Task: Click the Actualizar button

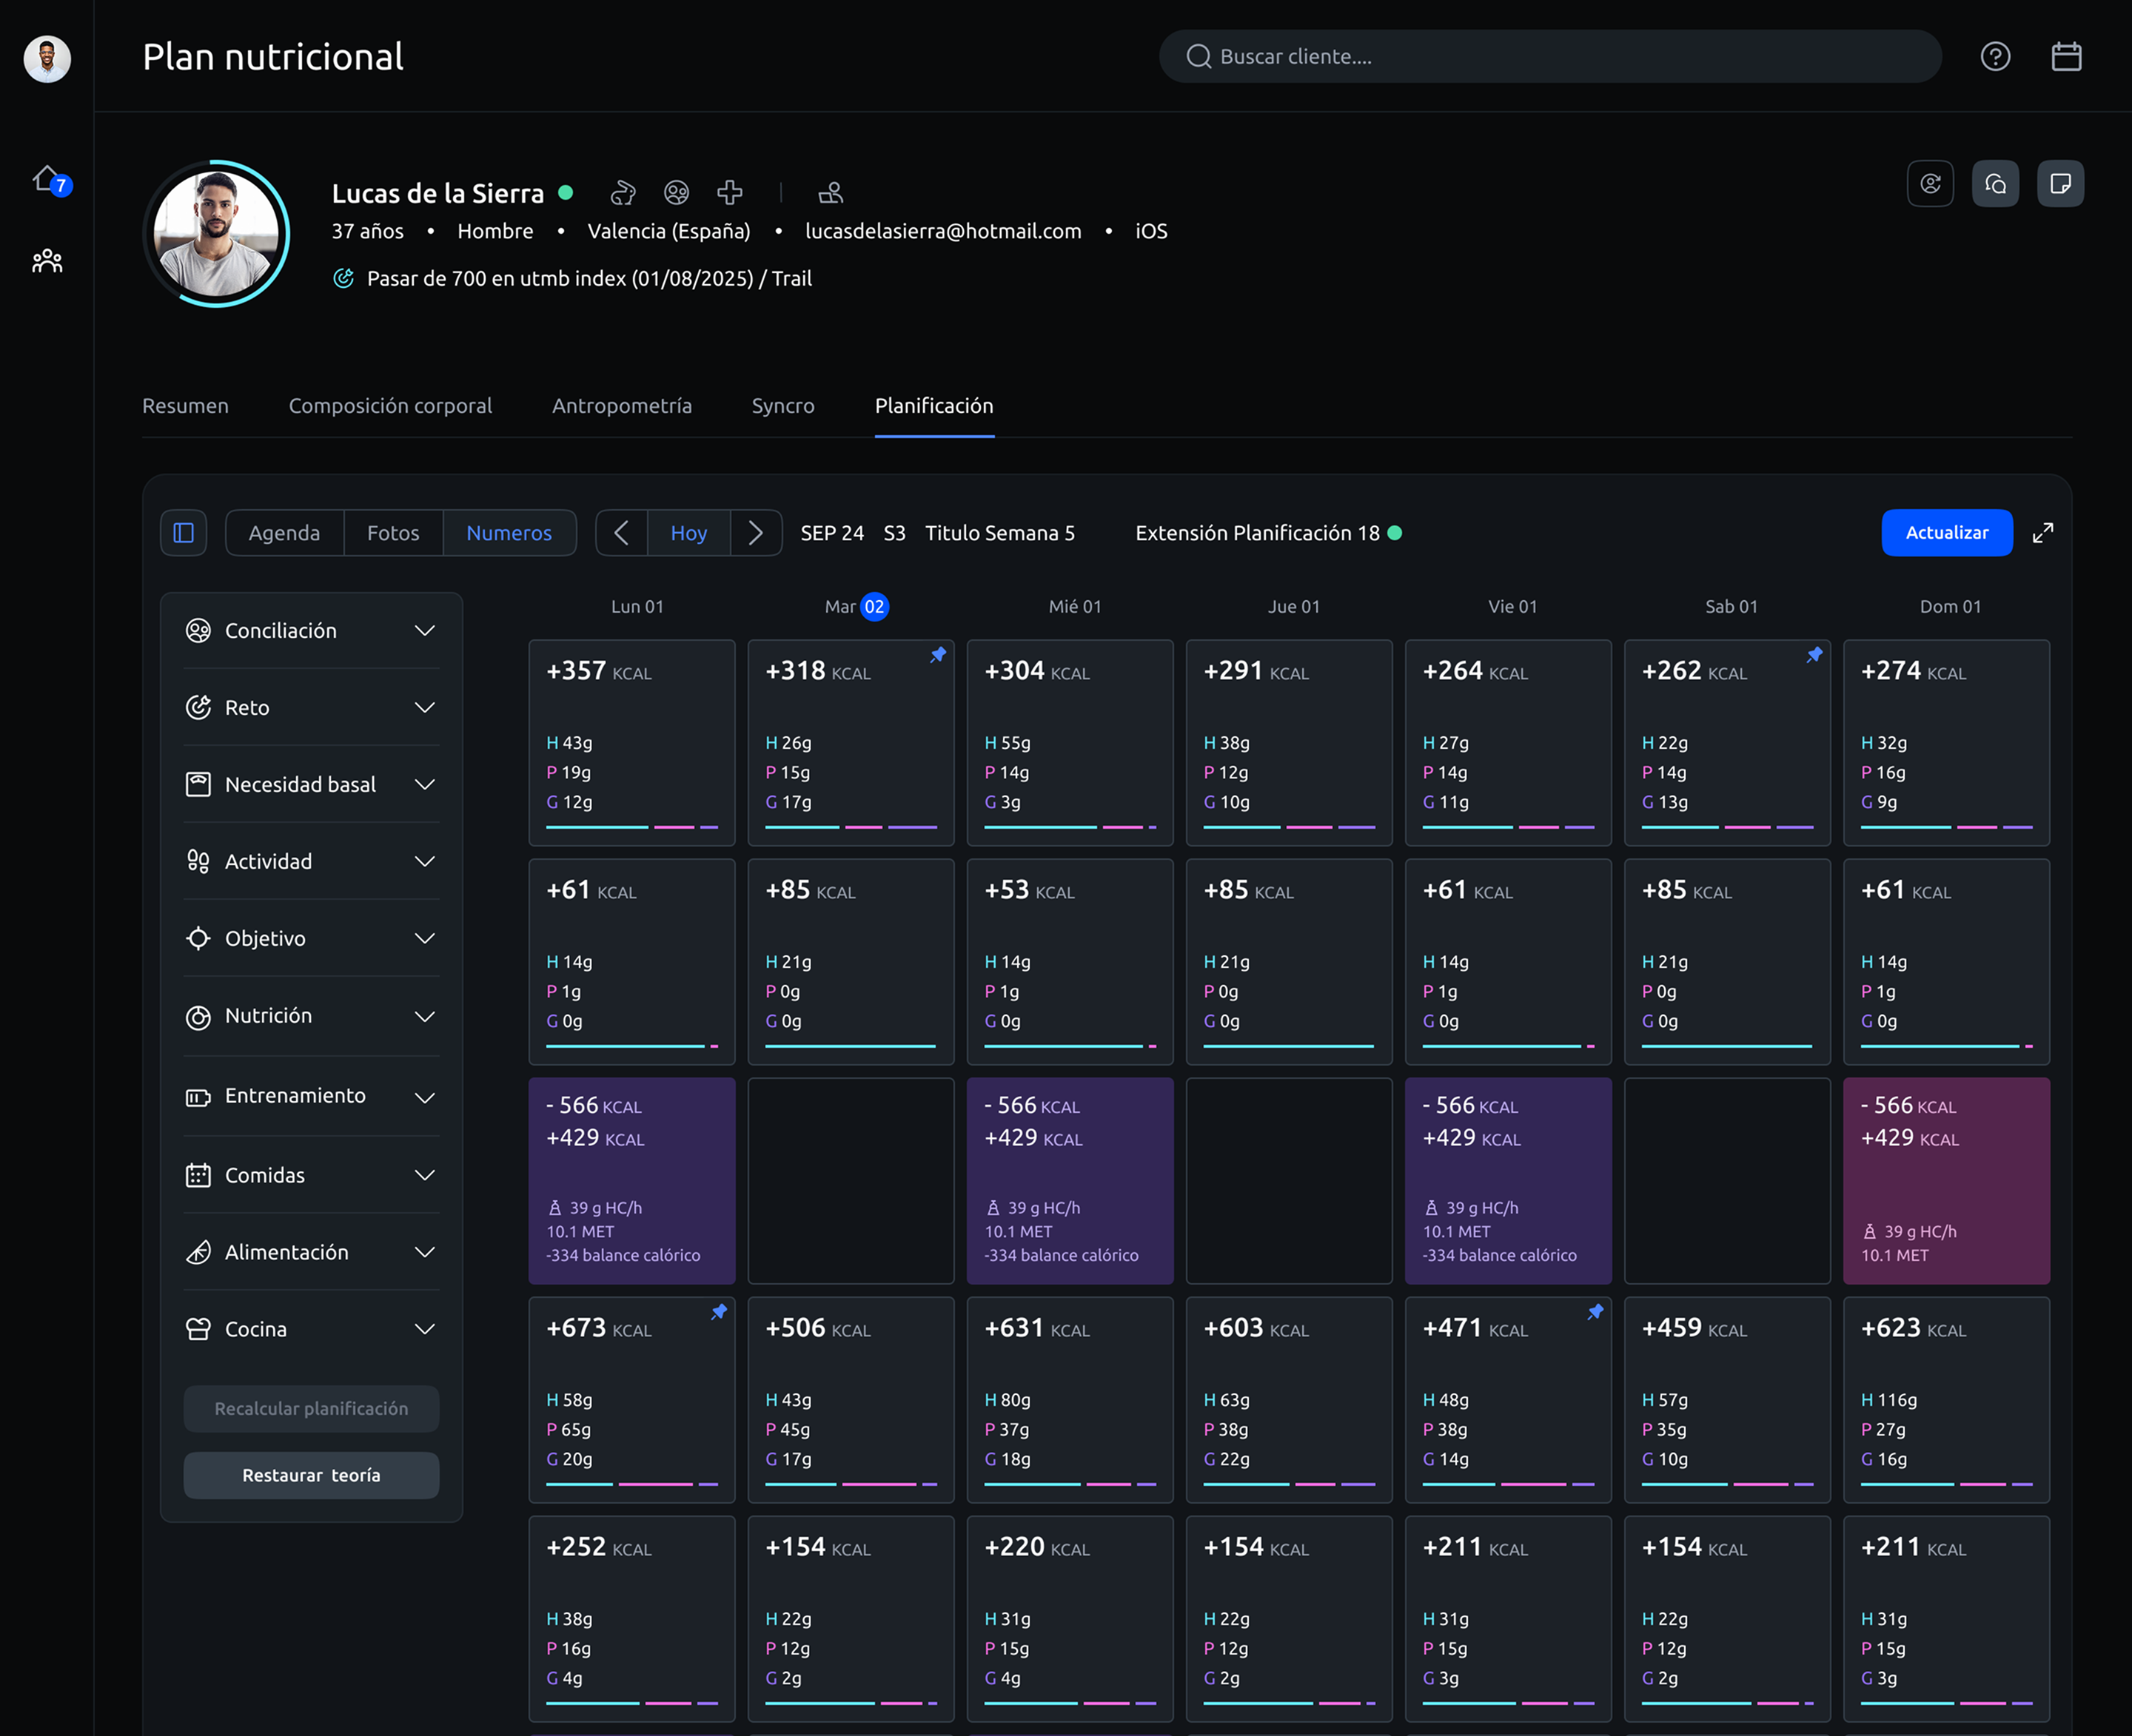Action: [x=1946, y=532]
